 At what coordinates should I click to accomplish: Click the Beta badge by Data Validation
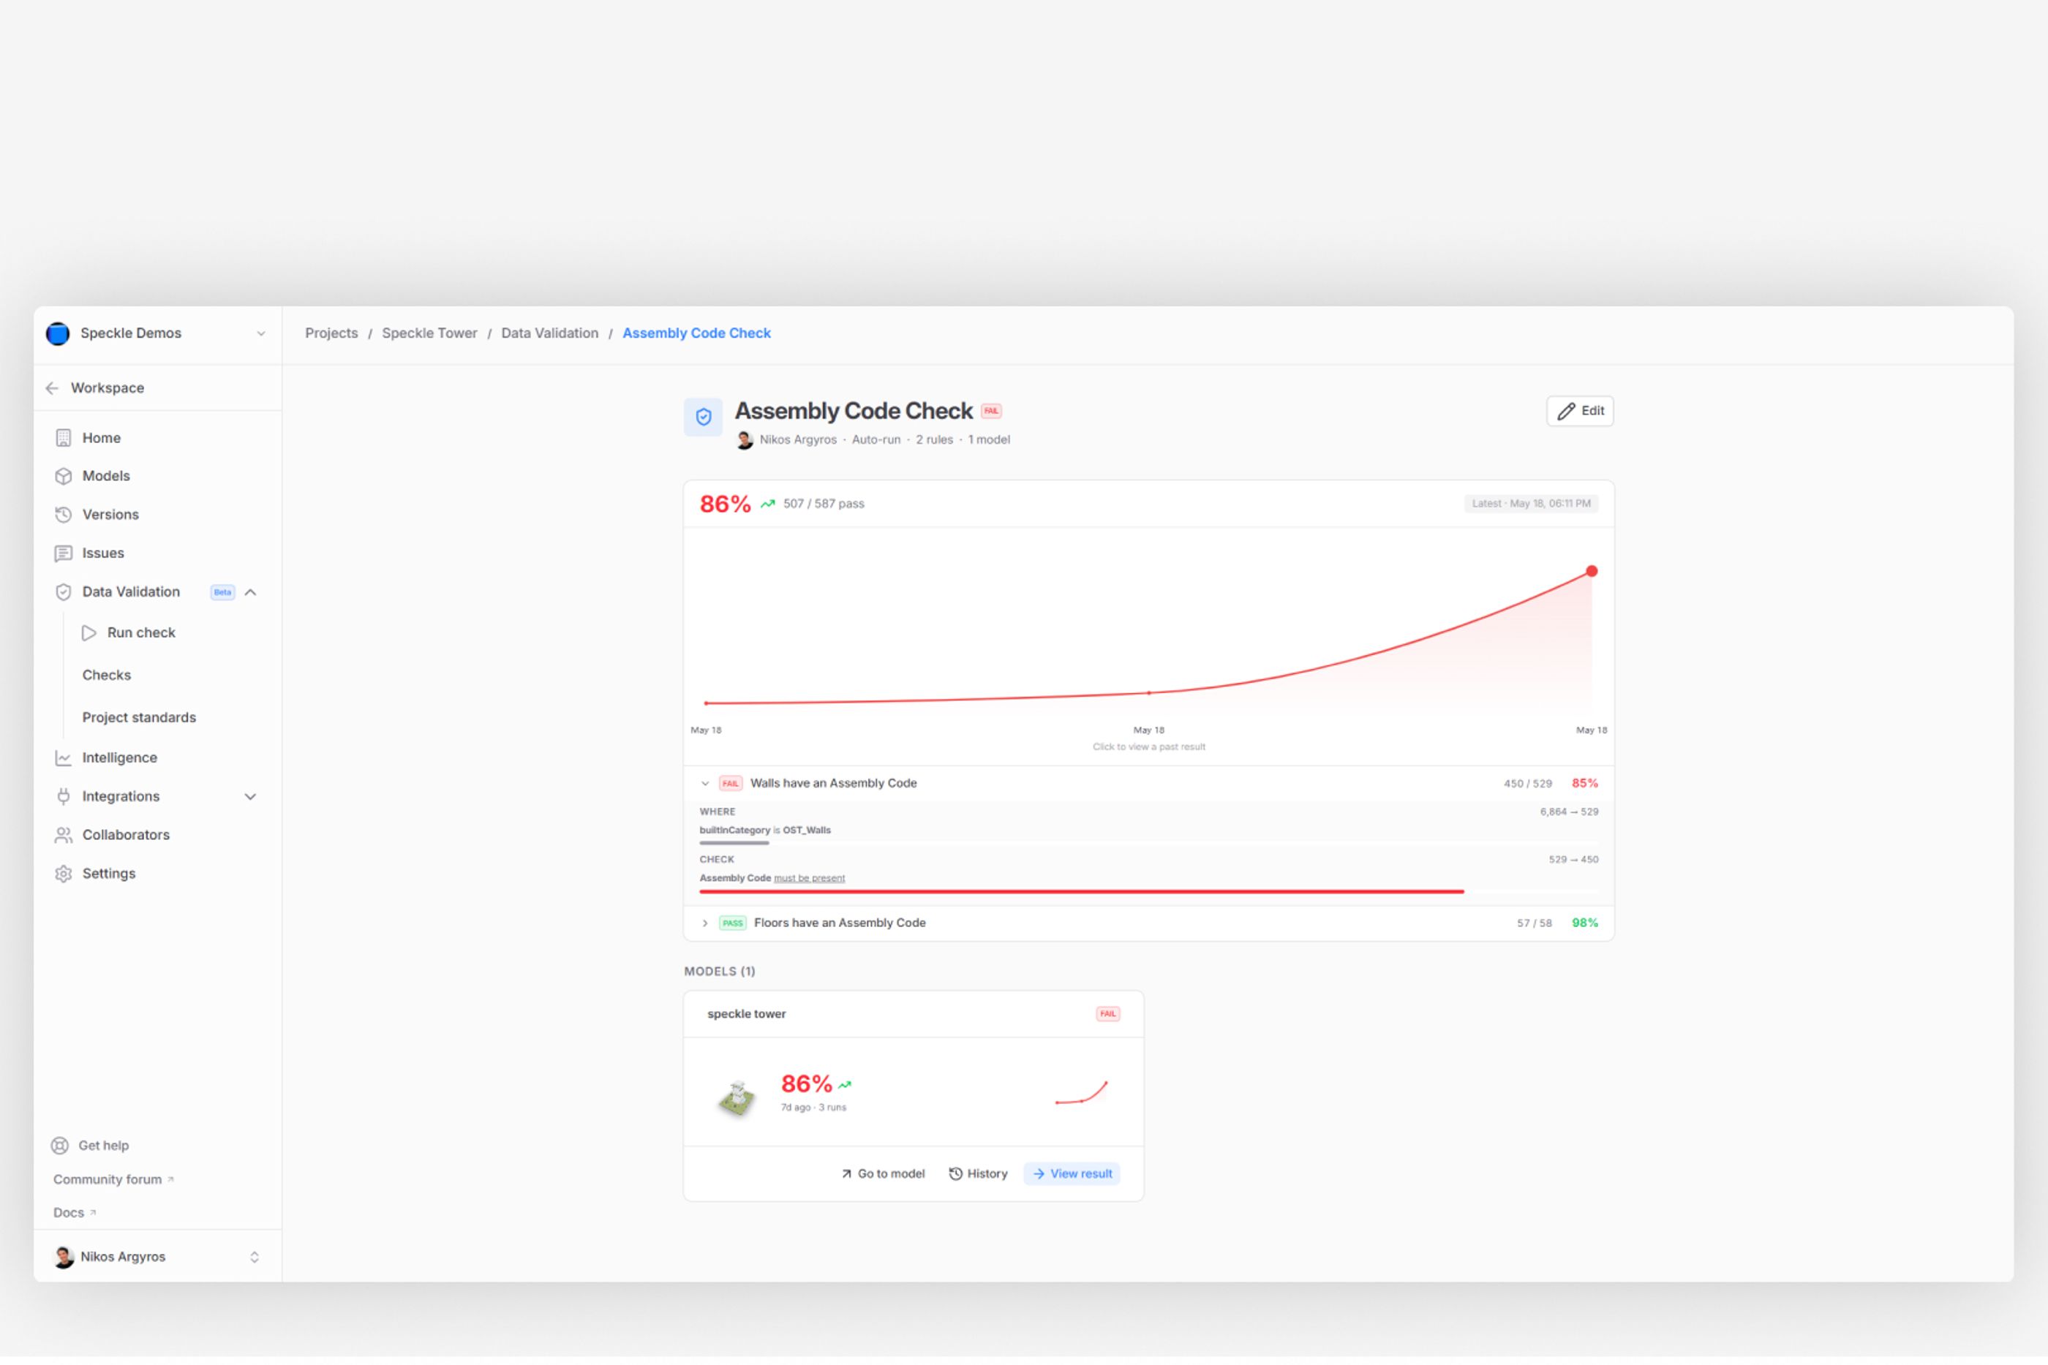223,592
